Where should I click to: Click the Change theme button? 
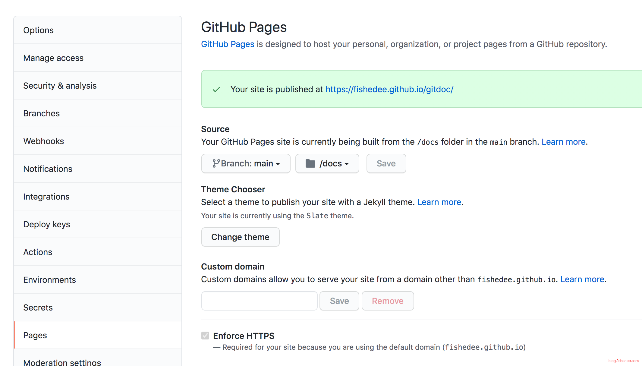(x=240, y=237)
